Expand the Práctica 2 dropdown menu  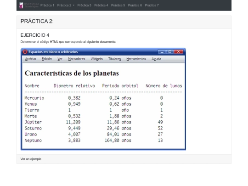tap(66, 5)
